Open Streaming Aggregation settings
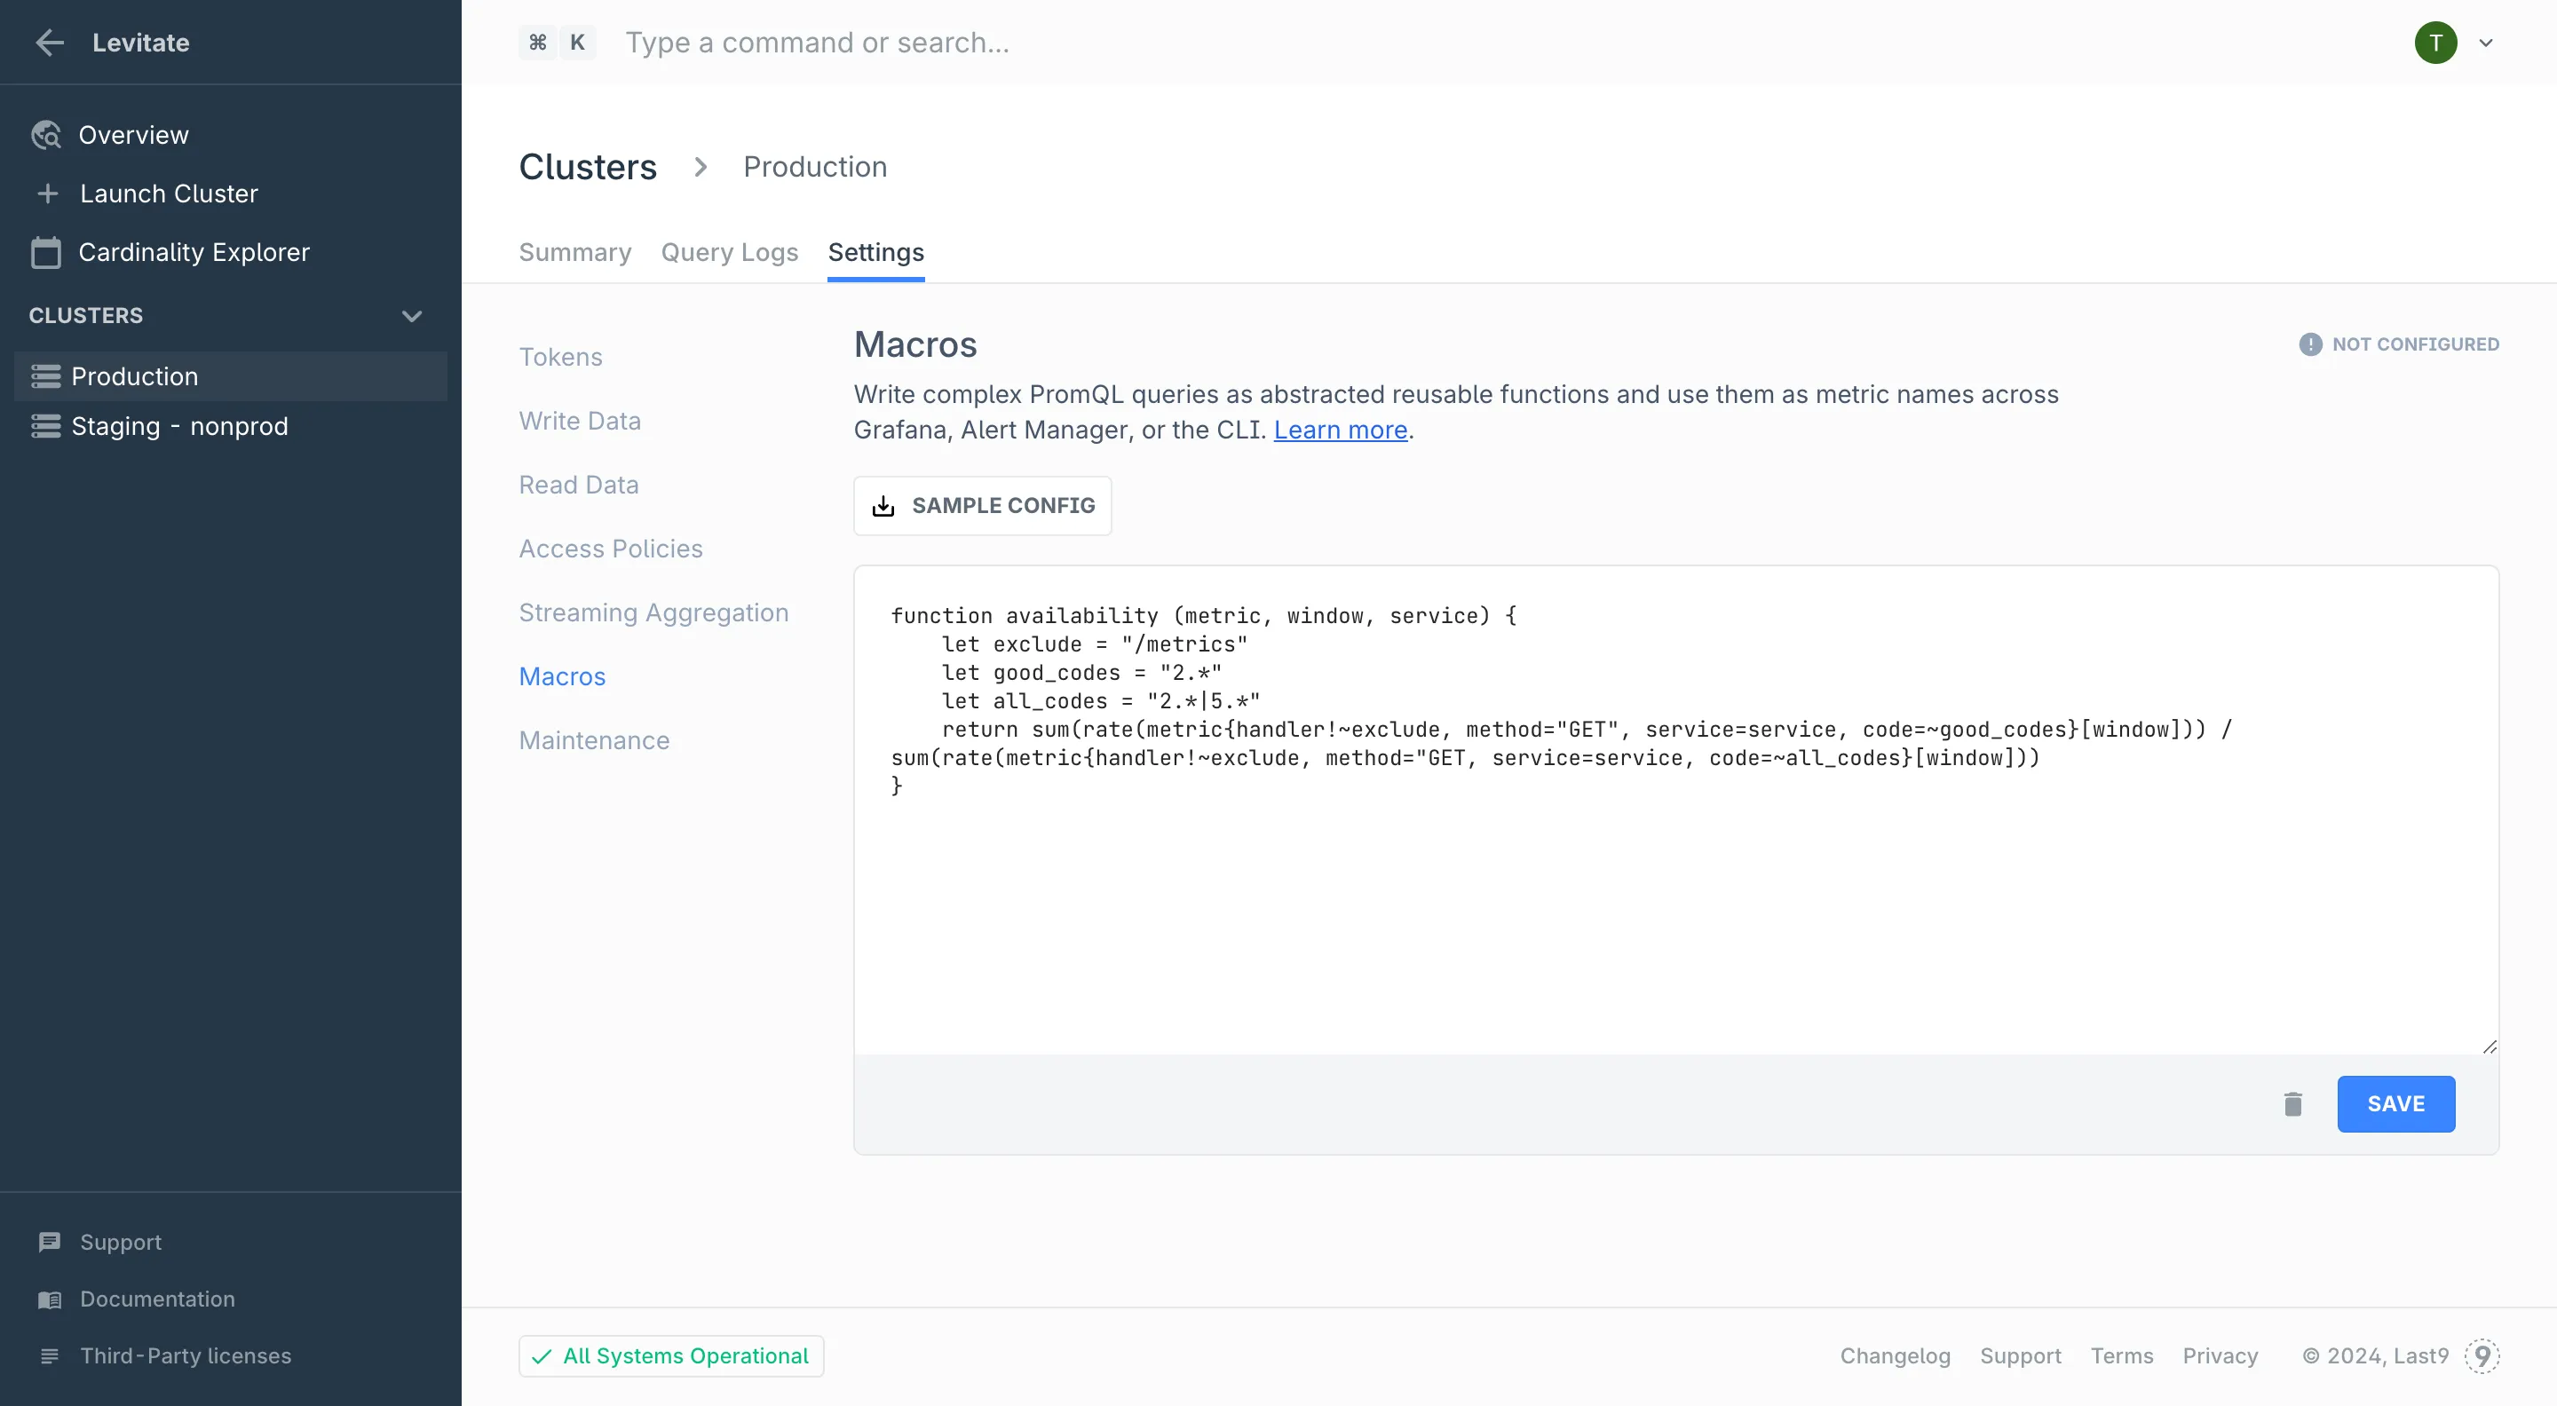The height and width of the screenshot is (1406, 2557). click(653, 612)
